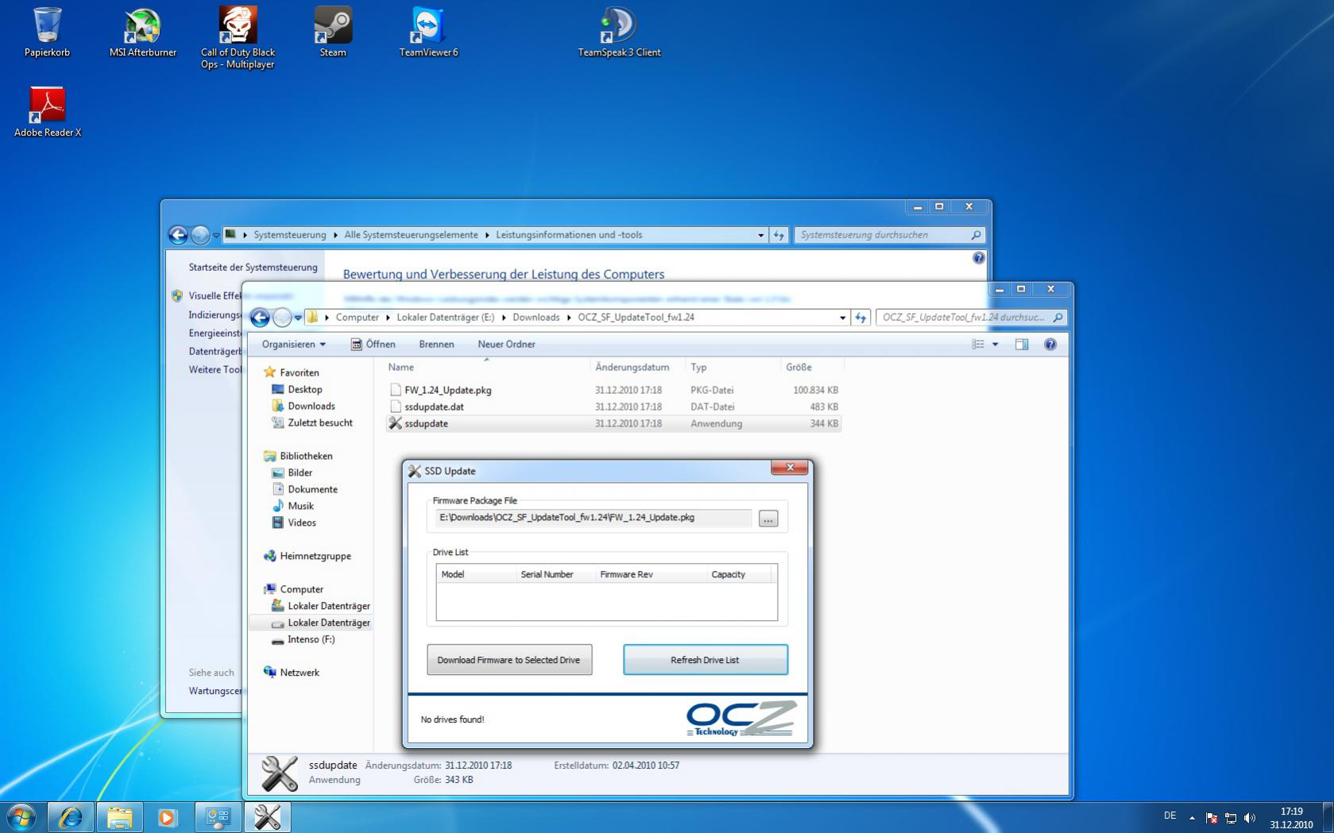Expand the Explorer address bar history dropdown
The image size is (1334, 833).
pos(843,318)
